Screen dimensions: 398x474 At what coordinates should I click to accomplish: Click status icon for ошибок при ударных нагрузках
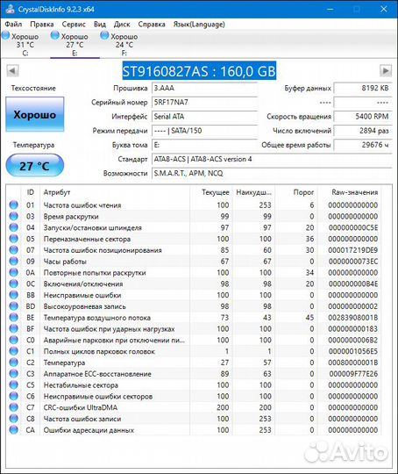coord(14,328)
